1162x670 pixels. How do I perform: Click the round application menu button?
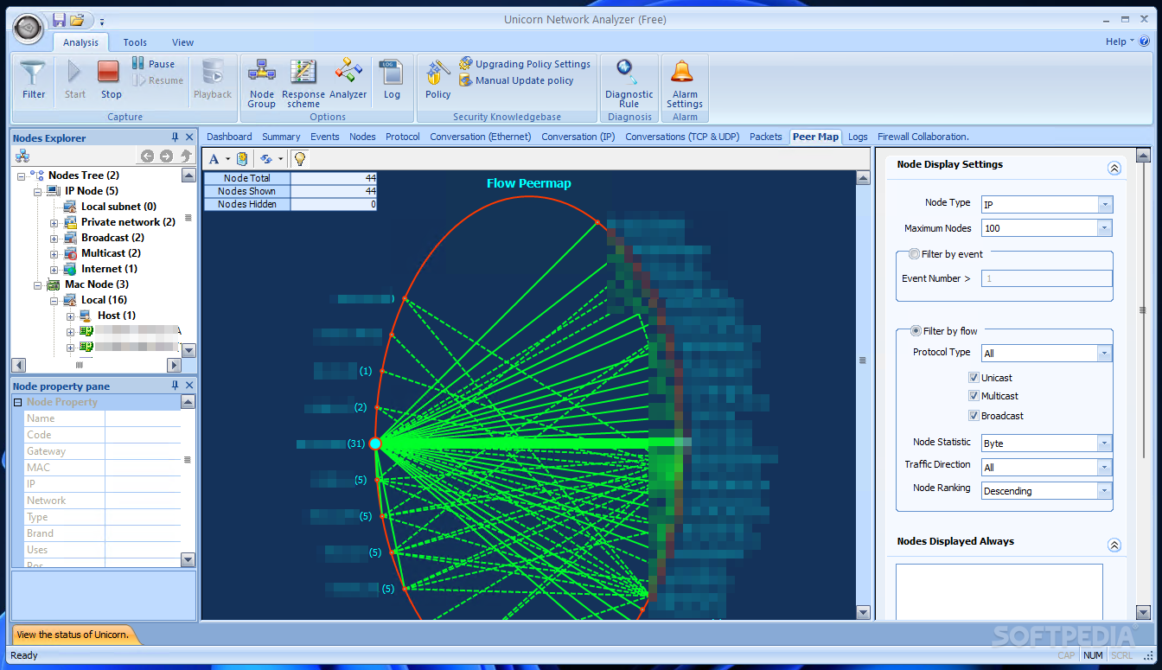(28, 28)
